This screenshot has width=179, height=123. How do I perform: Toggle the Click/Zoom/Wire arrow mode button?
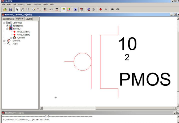coord(17,9)
